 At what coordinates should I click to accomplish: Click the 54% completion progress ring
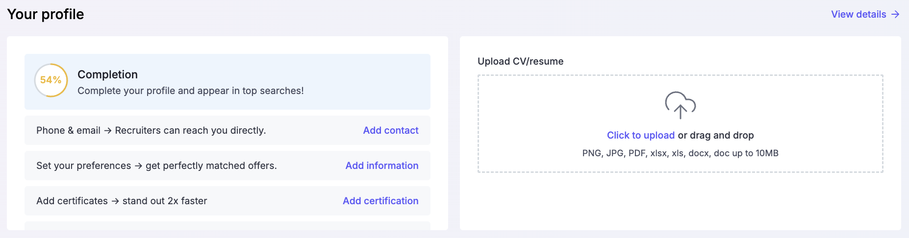tap(51, 80)
